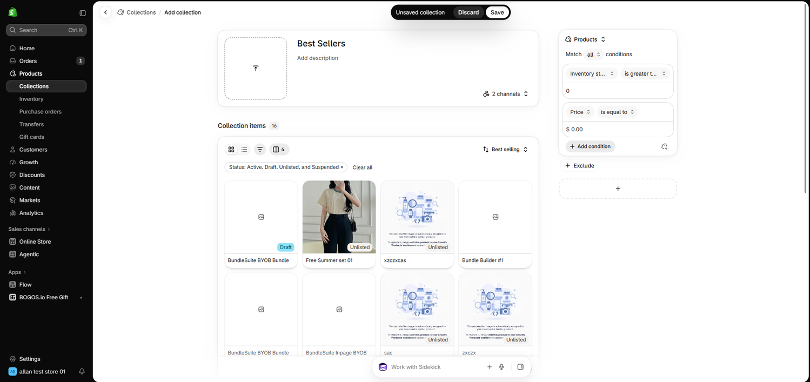Toggle the Sidekick side panel icon
This screenshot has width=810, height=382.
coord(520,367)
